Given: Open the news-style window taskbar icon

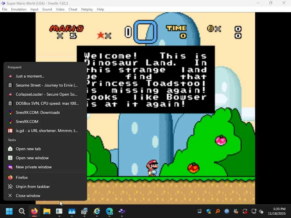Looking at the screenshot, I should pos(59,211).
